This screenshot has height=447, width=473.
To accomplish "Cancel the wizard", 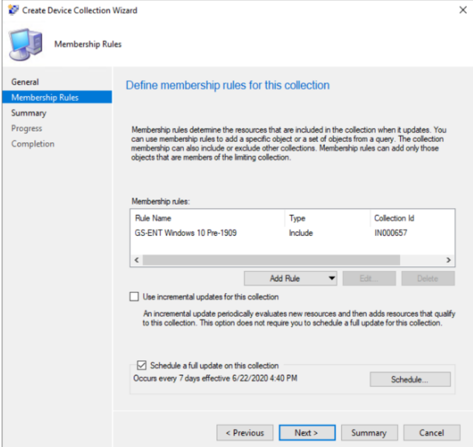I will coord(432,433).
